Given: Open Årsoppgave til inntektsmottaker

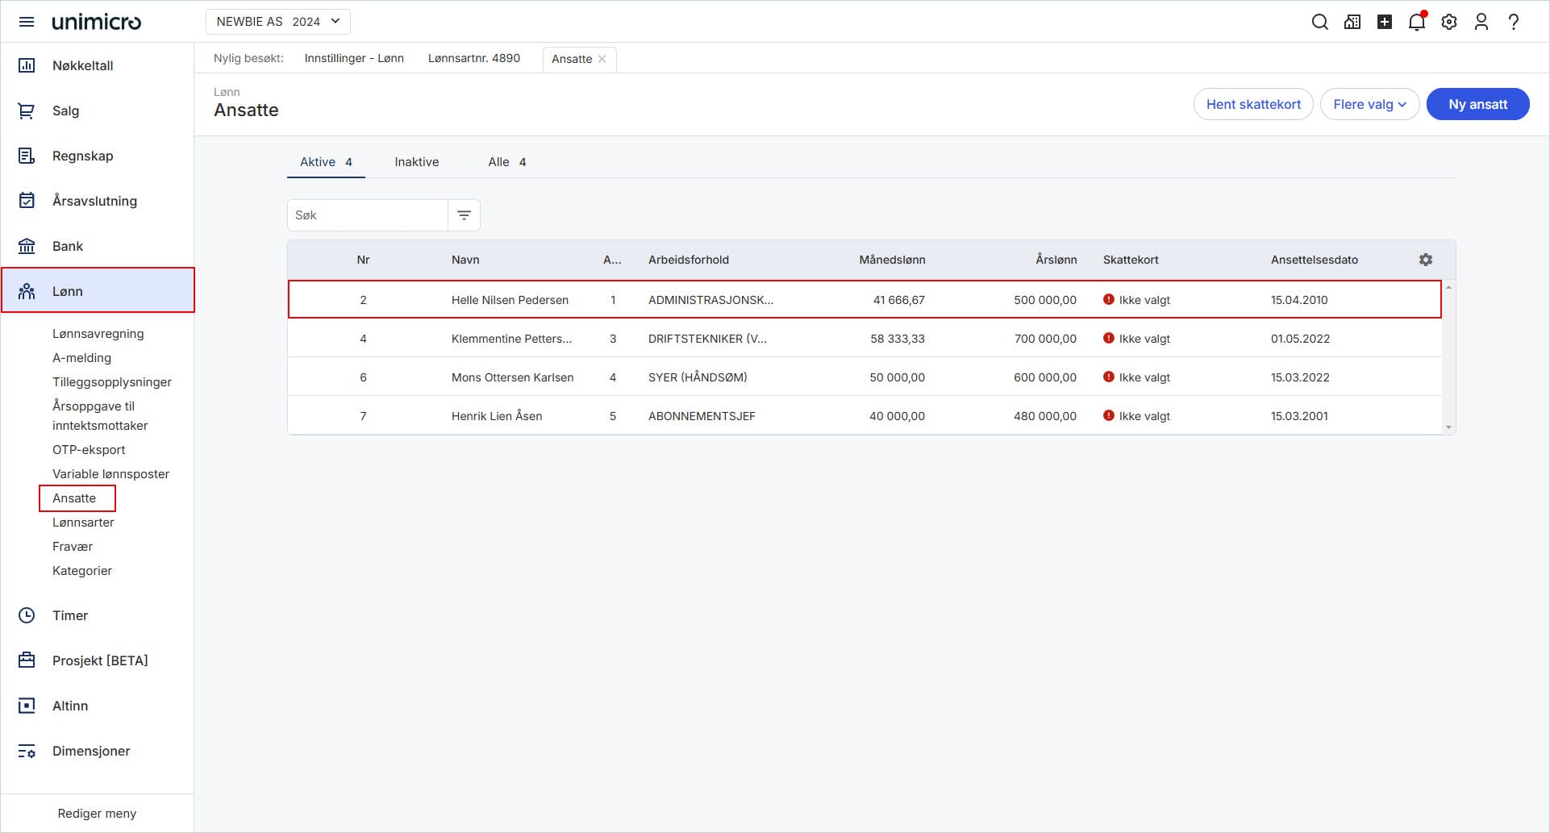Looking at the screenshot, I should (100, 416).
